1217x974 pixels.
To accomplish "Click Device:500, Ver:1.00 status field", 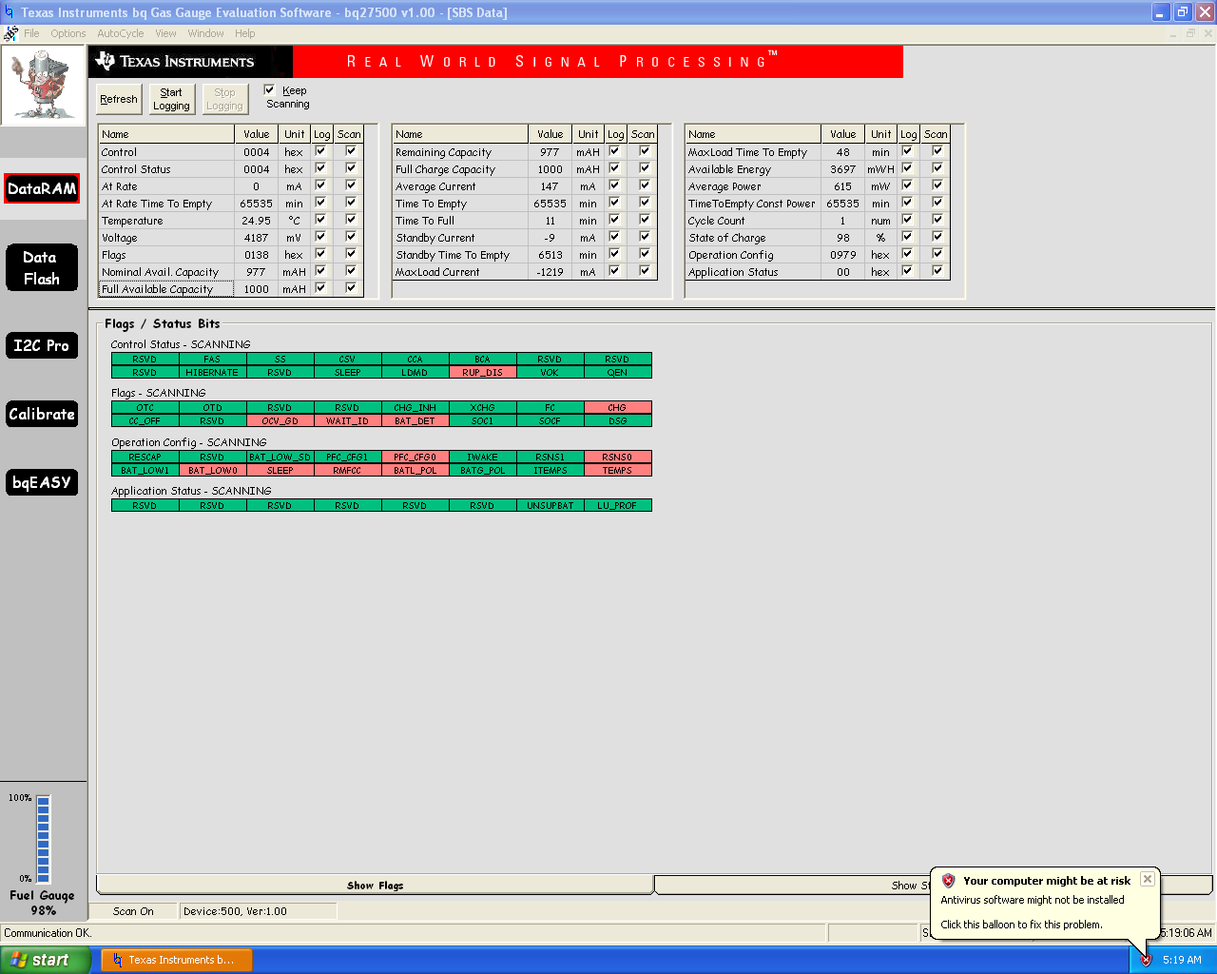I will tap(258, 911).
